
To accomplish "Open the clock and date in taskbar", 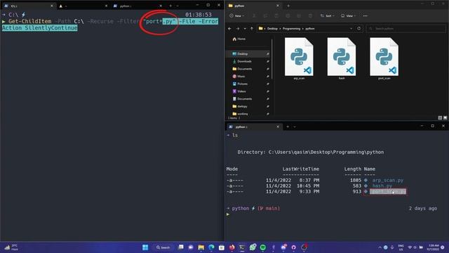I will tap(434, 247).
